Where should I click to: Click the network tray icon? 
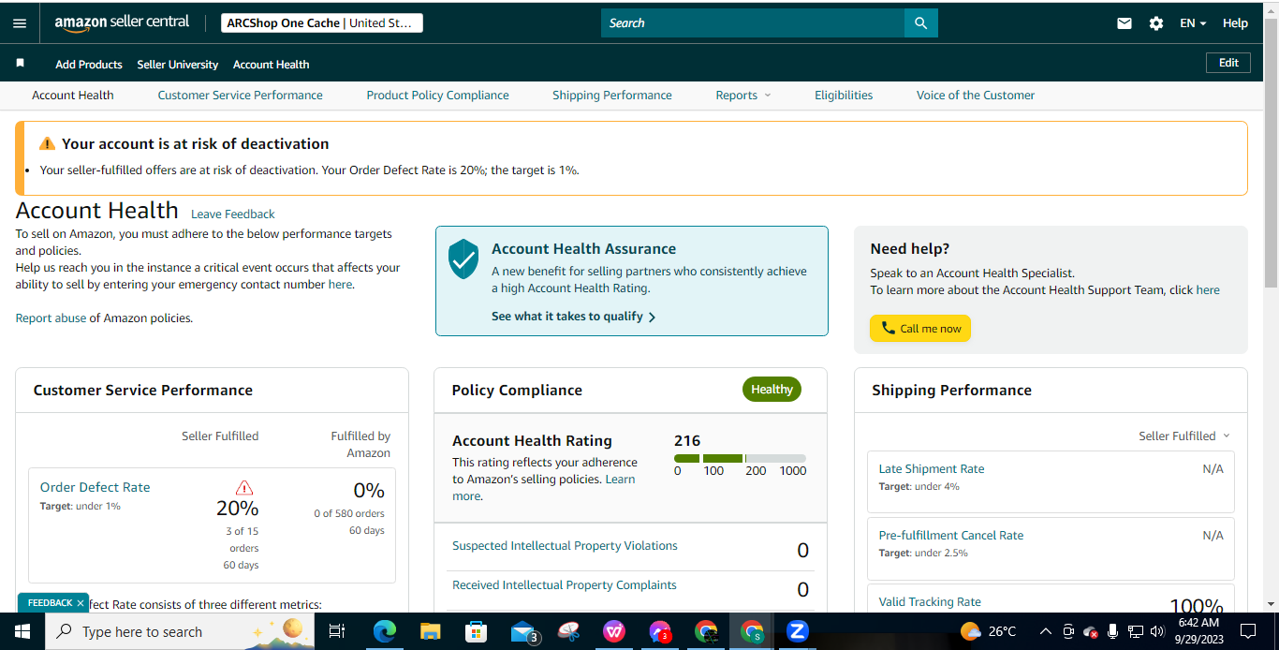tap(1135, 631)
